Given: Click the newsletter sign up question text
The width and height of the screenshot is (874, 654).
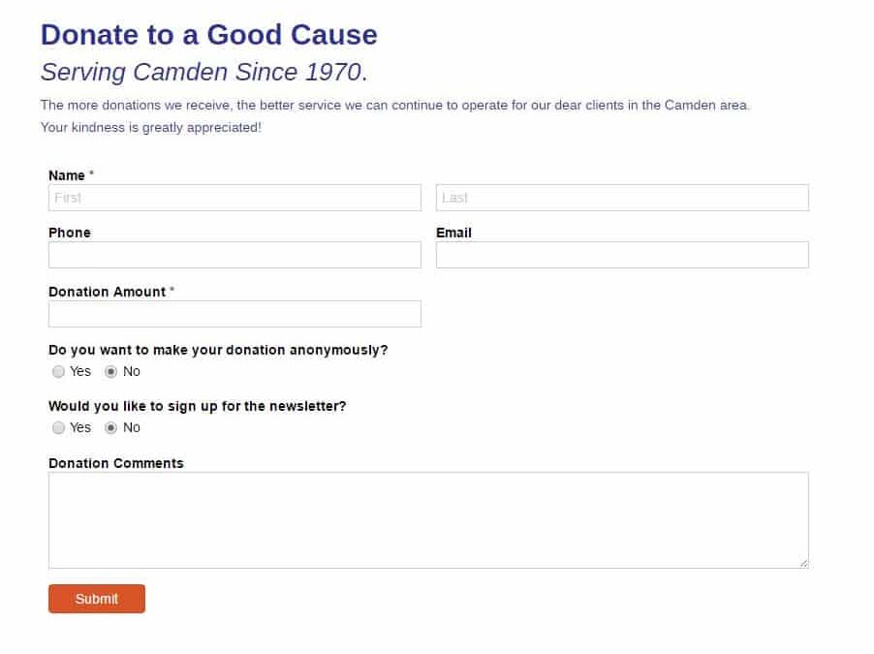Looking at the screenshot, I should point(197,406).
